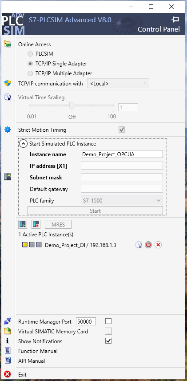187x381 pixels.
Task: Click the Instance name input field
Action: pos(122,154)
